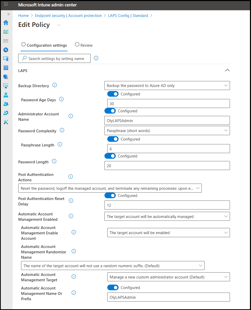251x310 pixels.
Task: Show info for Post Authentication Reset Delay
Action: (x=71, y=201)
